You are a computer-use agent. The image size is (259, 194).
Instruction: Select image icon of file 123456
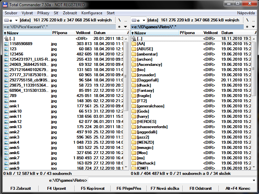(6, 54)
